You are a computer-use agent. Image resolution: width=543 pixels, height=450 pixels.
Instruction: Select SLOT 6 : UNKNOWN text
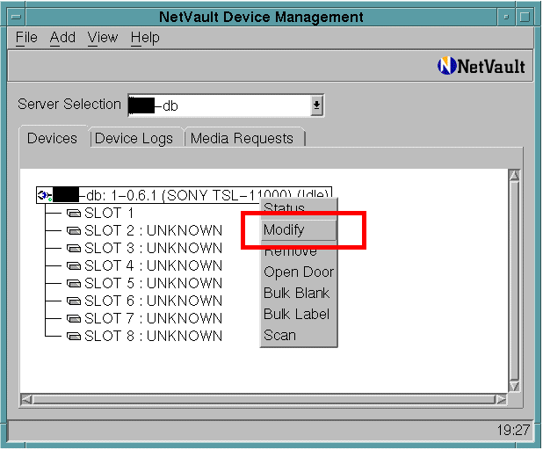[153, 301]
